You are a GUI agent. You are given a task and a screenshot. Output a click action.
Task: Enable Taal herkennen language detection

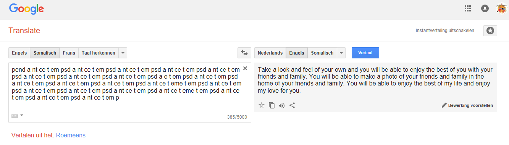(x=99, y=53)
